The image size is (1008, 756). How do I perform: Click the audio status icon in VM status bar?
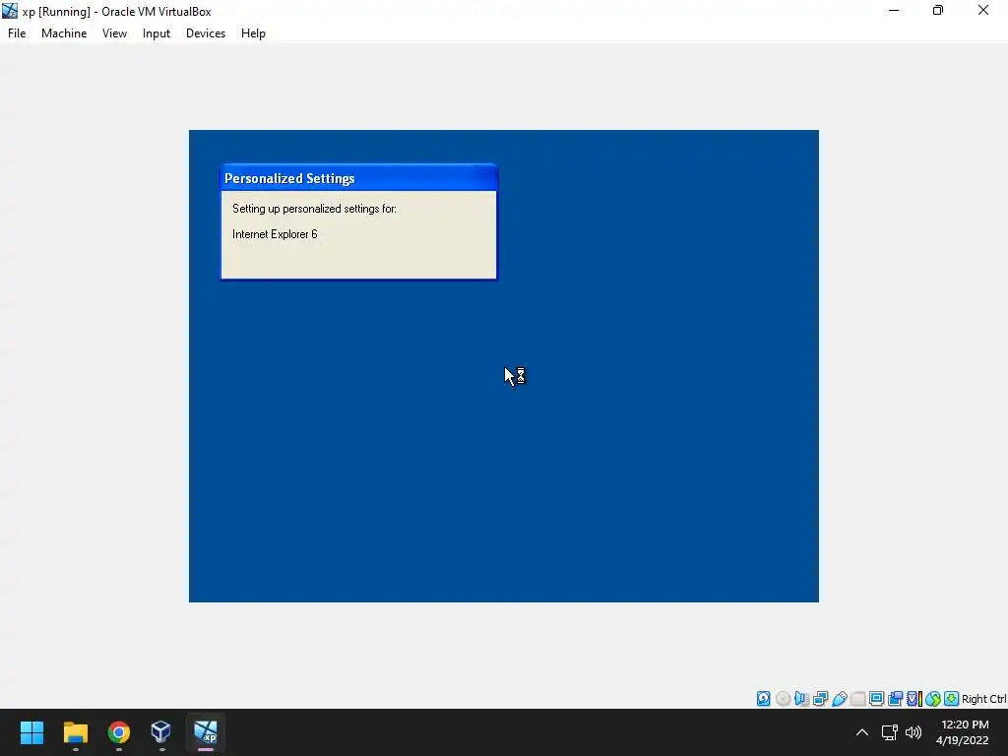point(801,699)
